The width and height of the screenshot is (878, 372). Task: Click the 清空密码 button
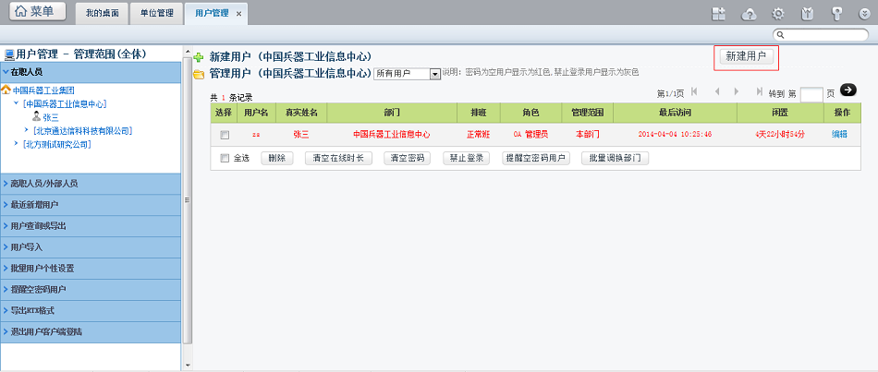point(408,158)
